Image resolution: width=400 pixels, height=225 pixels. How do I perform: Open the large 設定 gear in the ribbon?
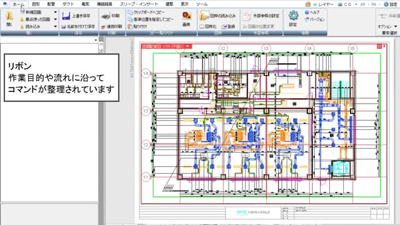[x=293, y=16]
